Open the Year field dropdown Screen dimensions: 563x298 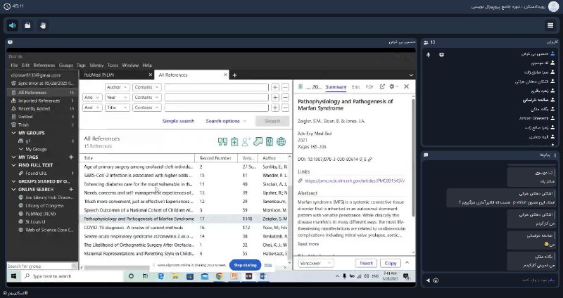point(117,97)
